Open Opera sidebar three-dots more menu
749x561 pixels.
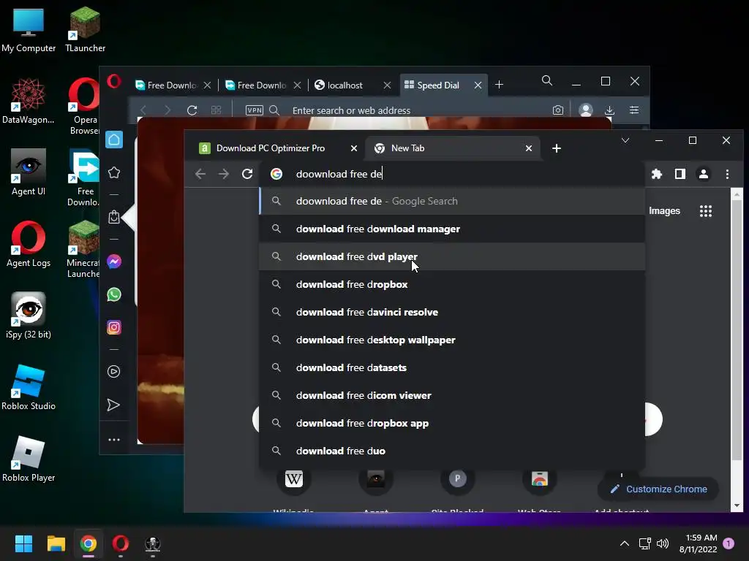(x=113, y=440)
